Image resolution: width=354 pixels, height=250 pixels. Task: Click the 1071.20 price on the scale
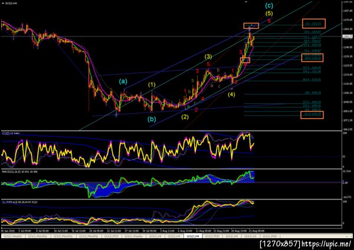click(x=348, y=120)
